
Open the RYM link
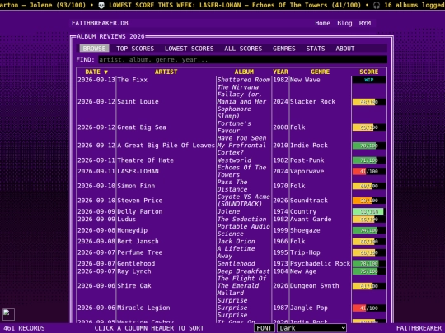pyautogui.click(x=365, y=23)
